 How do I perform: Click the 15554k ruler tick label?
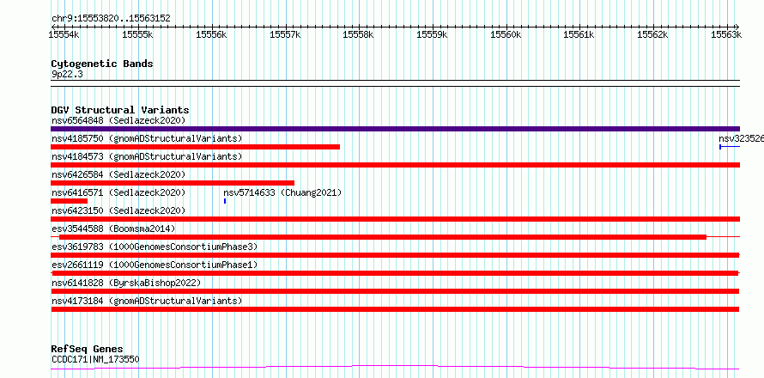(x=64, y=34)
